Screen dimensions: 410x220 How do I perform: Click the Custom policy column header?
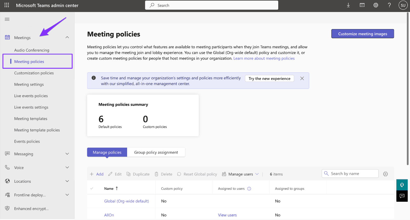pos(172,189)
